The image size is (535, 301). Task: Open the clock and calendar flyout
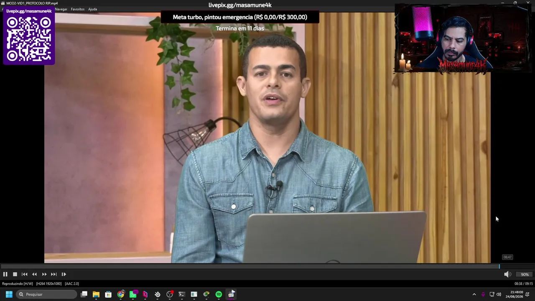[x=514, y=294]
